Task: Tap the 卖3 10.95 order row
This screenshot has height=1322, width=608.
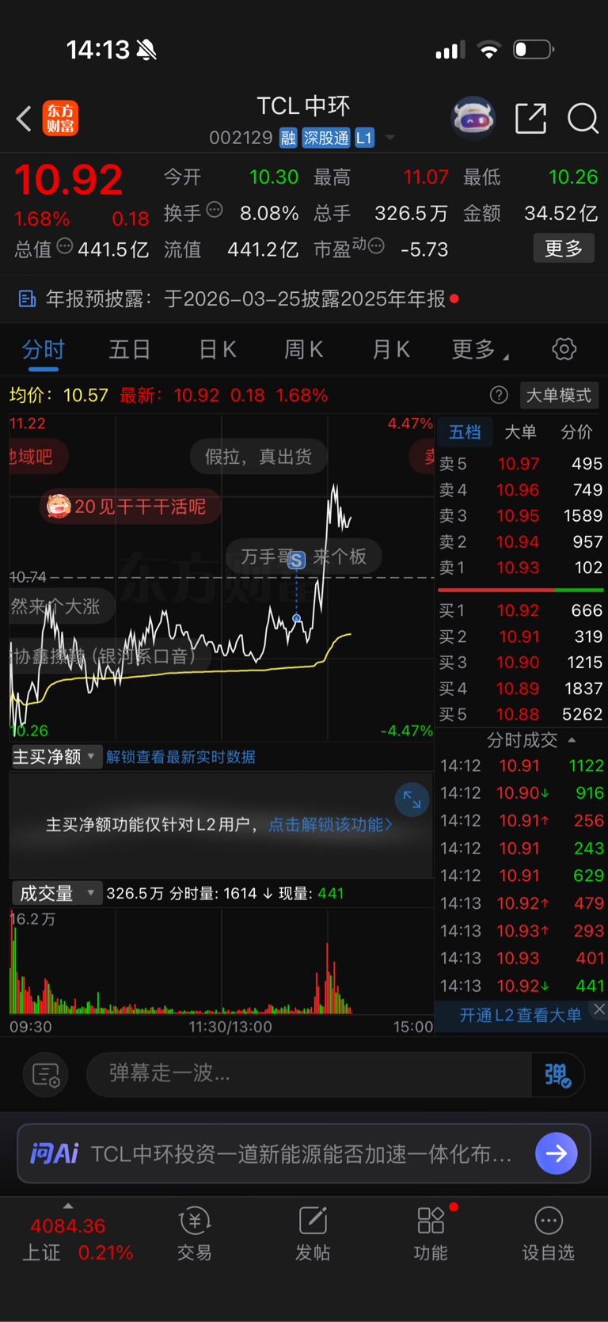Action: coord(521,515)
